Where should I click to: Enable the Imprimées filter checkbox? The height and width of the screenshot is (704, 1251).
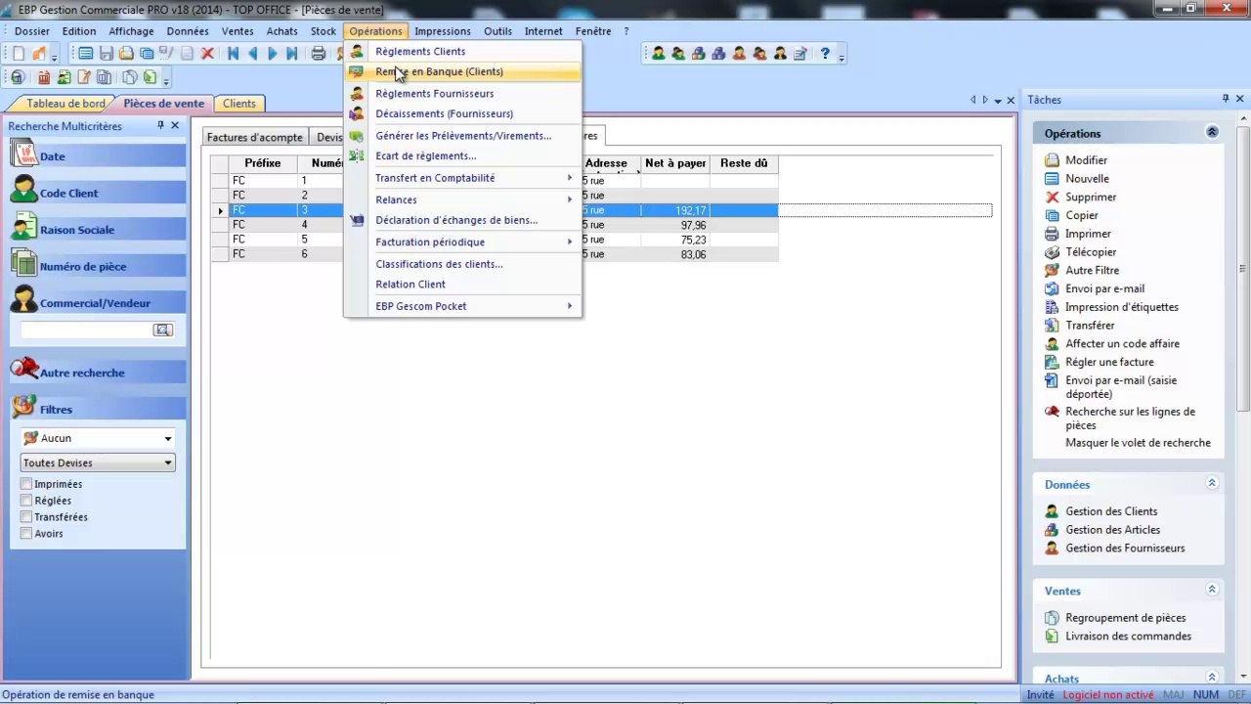(26, 484)
